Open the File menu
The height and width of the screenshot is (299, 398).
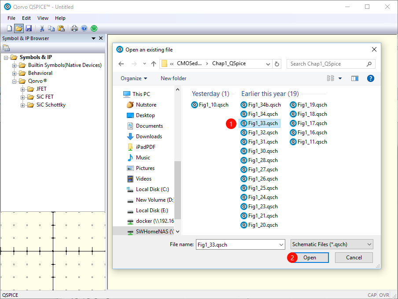point(11,18)
